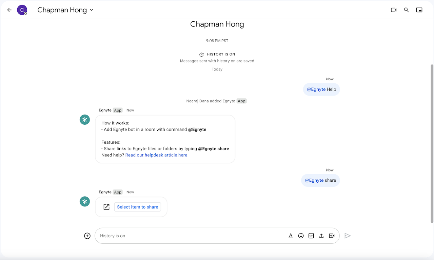Click 'Messages sent with history on are saved'
The image size is (434, 260).
click(x=217, y=61)
